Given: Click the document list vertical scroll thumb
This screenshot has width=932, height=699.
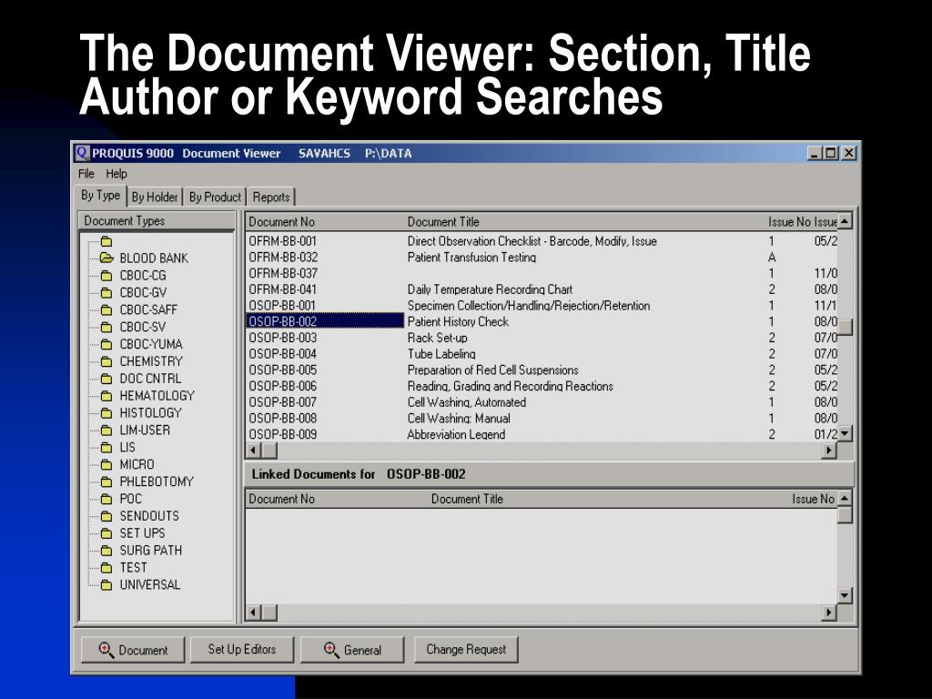Looking at the screenshot, I should (x=845, y=327).
